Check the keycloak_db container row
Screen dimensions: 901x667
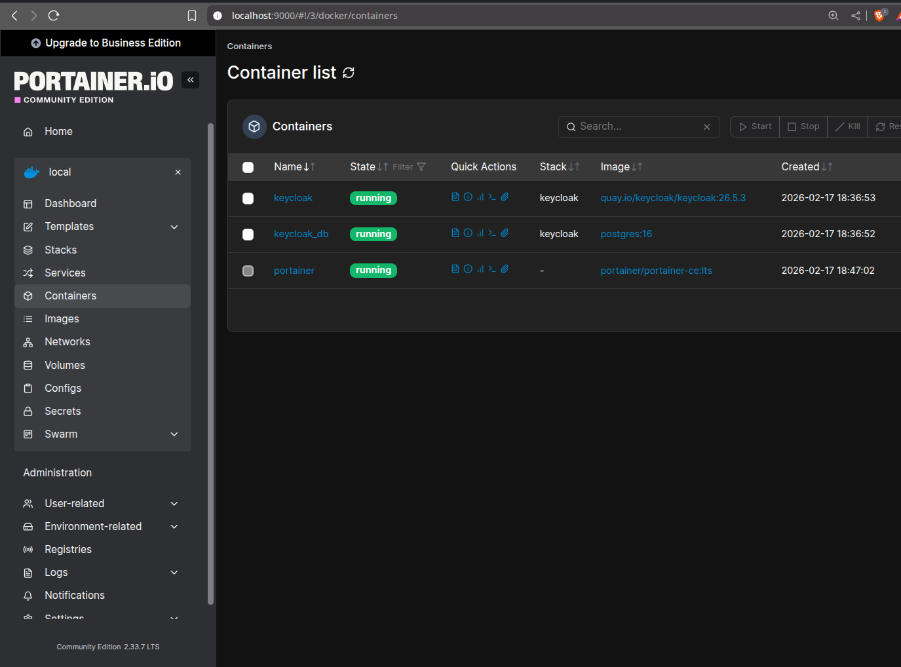[248, 234]
